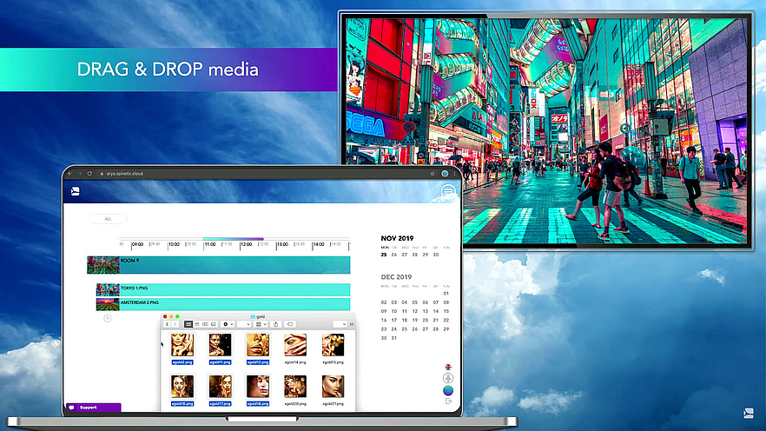Open the Finder gear action dropdown

pos(228,324)
